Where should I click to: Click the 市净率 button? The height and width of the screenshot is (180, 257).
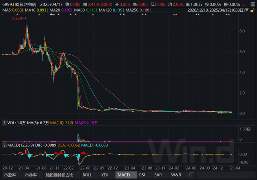31,175
